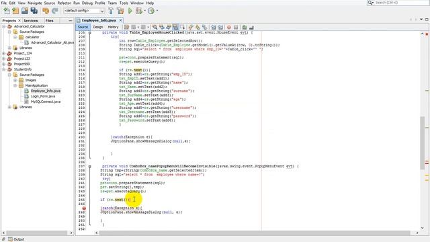Open the Tools menu
Image resolution: width=430 pixels, height=242 pixels.
coord(124,3)
